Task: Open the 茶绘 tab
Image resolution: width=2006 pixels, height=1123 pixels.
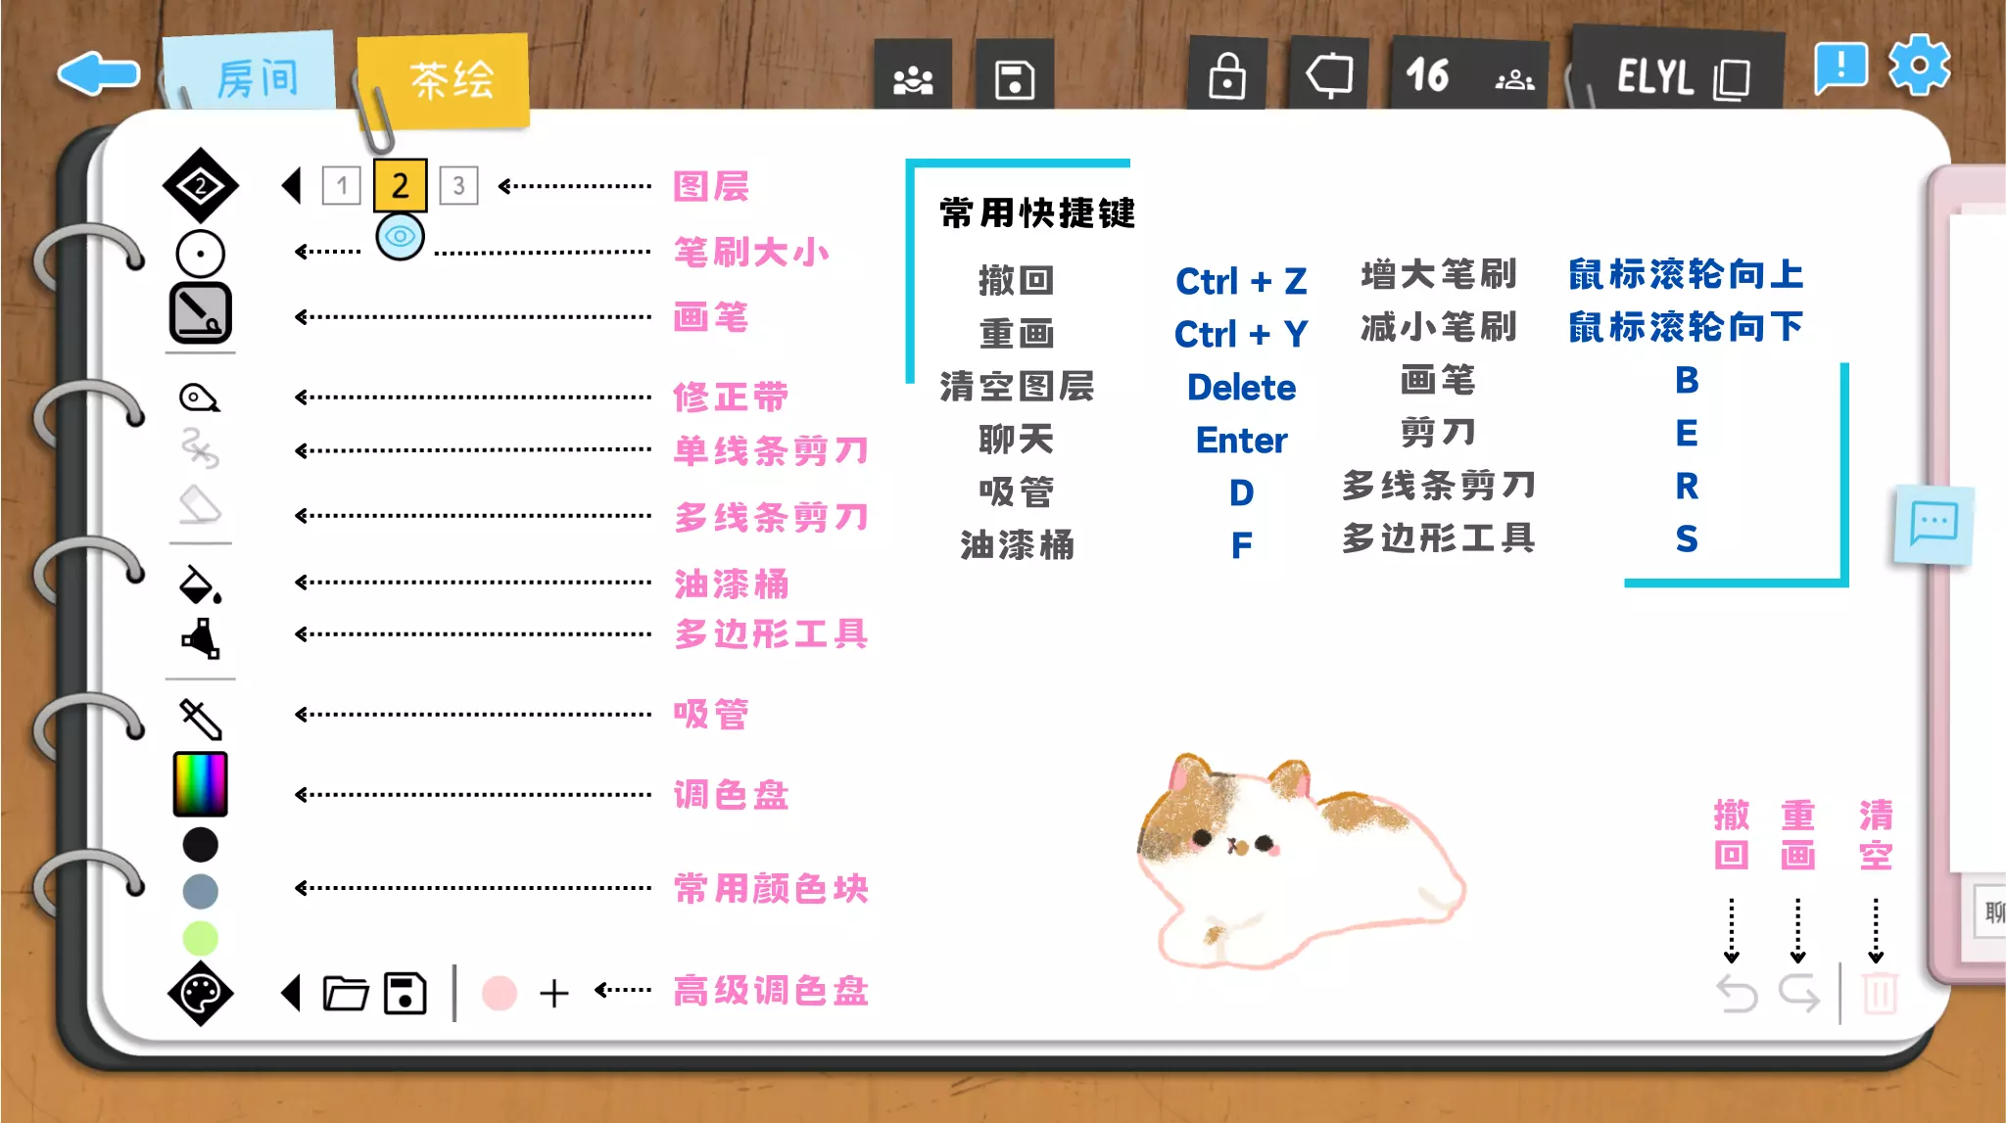Action: coord(450,79)
